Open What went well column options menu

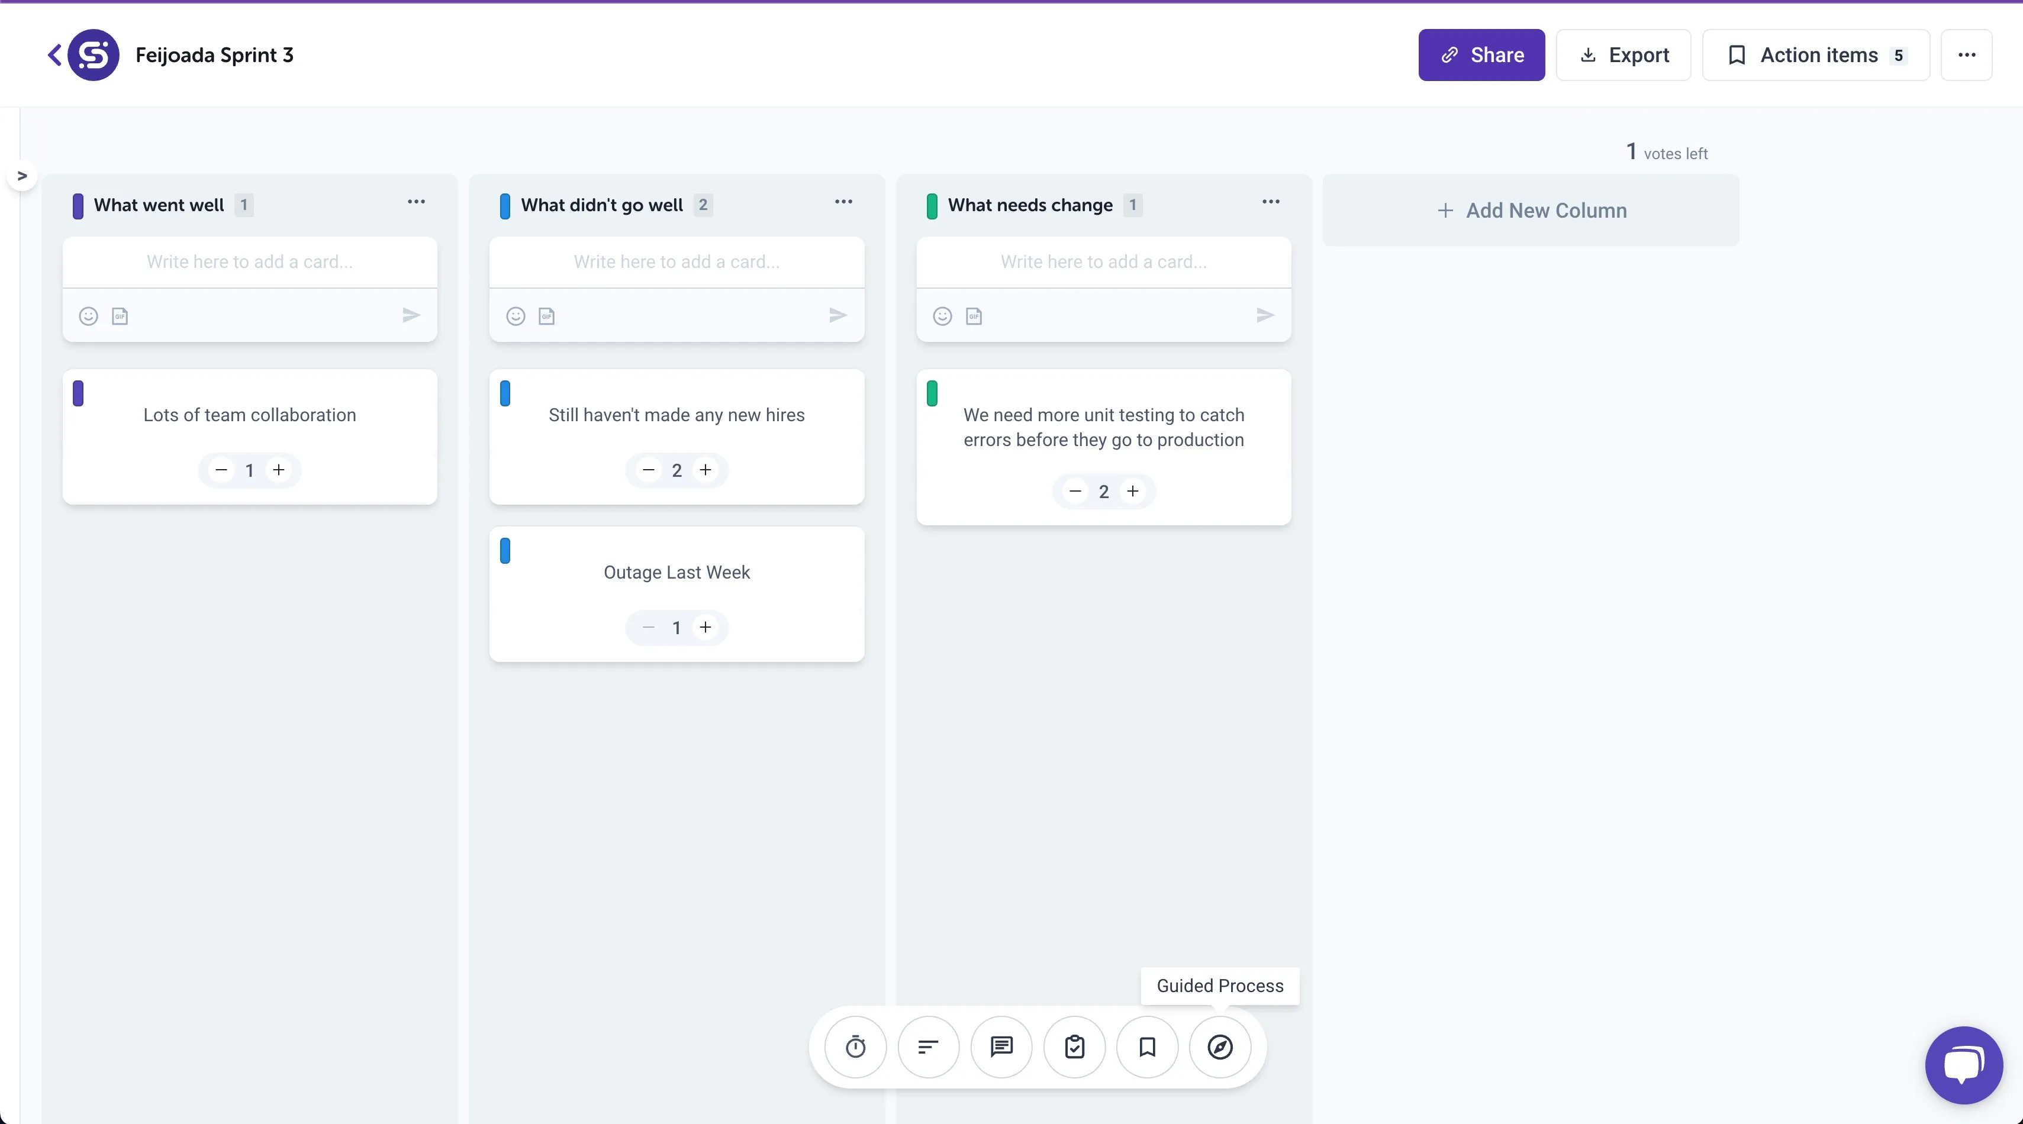pos(416,202)
